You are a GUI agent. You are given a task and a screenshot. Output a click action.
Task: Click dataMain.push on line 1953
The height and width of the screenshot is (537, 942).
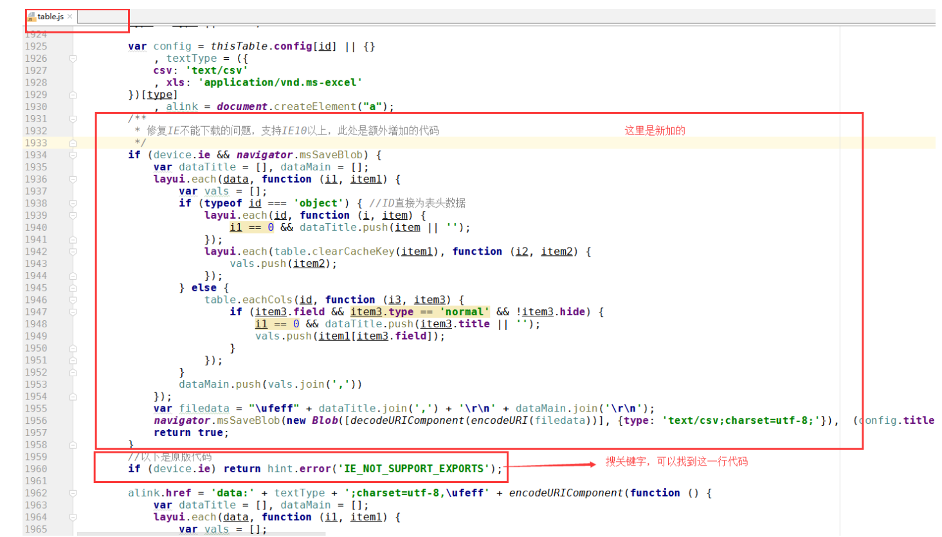tap(220, 385)
